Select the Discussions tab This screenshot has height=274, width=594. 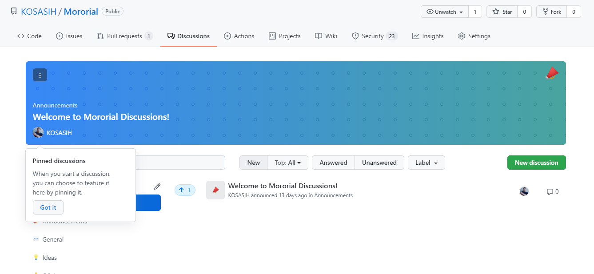[188, 36]
